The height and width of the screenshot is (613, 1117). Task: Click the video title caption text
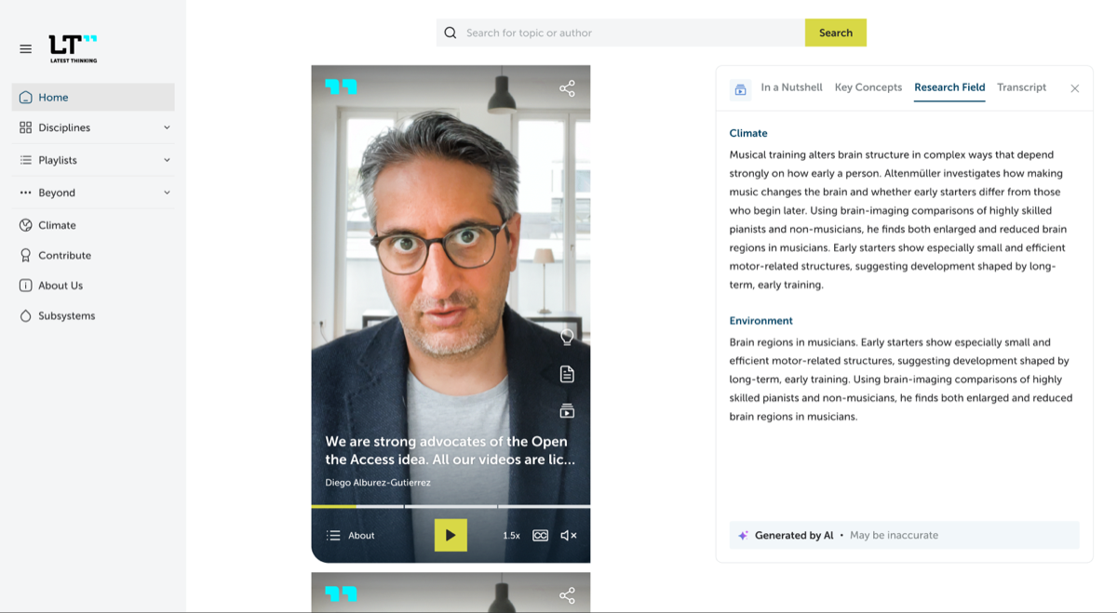click(451, 450)
